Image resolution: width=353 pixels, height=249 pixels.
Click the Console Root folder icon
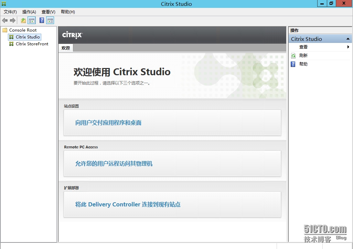pos(5,30)
